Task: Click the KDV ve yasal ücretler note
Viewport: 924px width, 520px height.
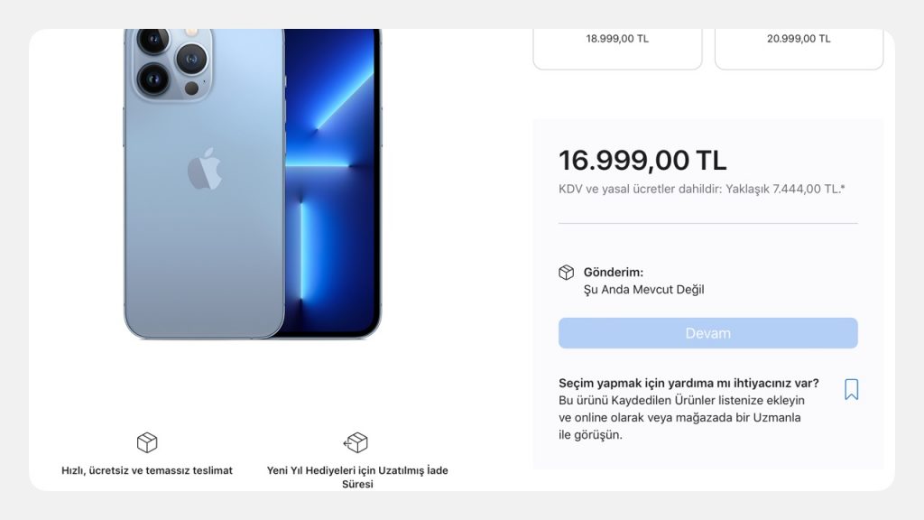Action: point(701,189)
